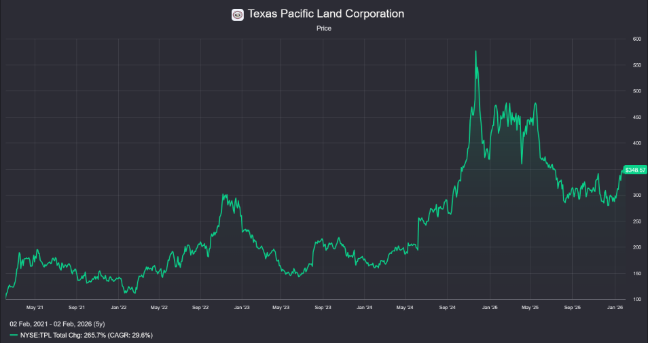Click the 450 y-axis label
The width and height of the screenshot is (648, 343).
click(x=637, y=118)
